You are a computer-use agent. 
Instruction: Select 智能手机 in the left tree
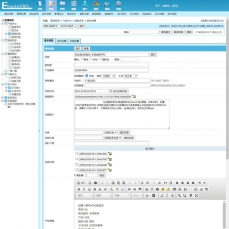pos(16,27)
